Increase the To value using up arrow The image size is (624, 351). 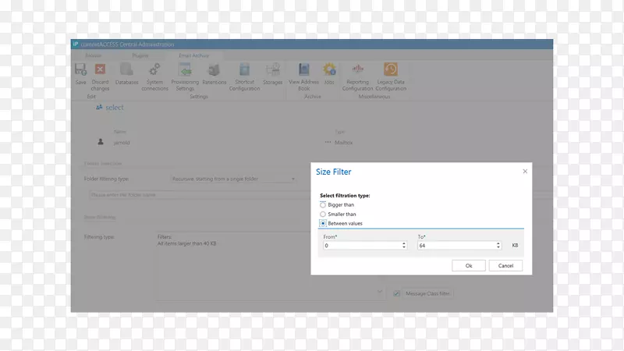point(498,243)
